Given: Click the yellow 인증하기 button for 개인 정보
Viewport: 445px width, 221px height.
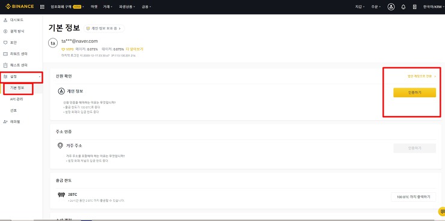Looking at the screenshot, I should point(414,92).
